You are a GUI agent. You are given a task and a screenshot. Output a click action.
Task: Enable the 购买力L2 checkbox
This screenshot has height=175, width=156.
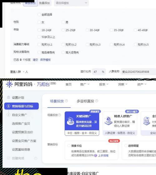click(x=63, y=44)
